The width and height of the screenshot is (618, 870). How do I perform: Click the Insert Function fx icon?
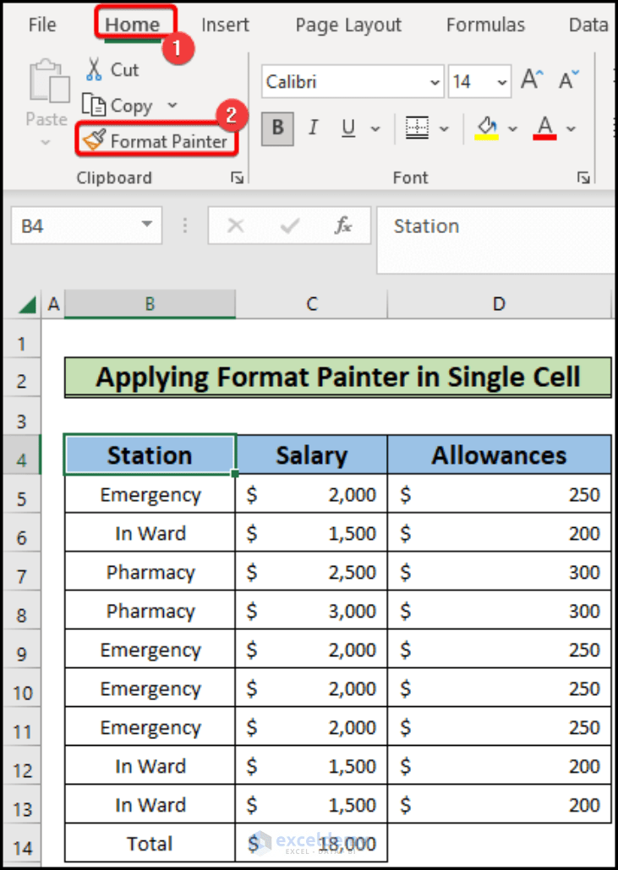point(343,226)
